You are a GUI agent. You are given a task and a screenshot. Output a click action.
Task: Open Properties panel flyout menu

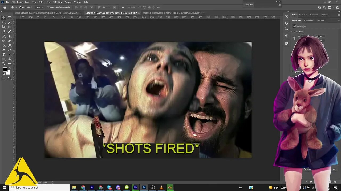338,20
